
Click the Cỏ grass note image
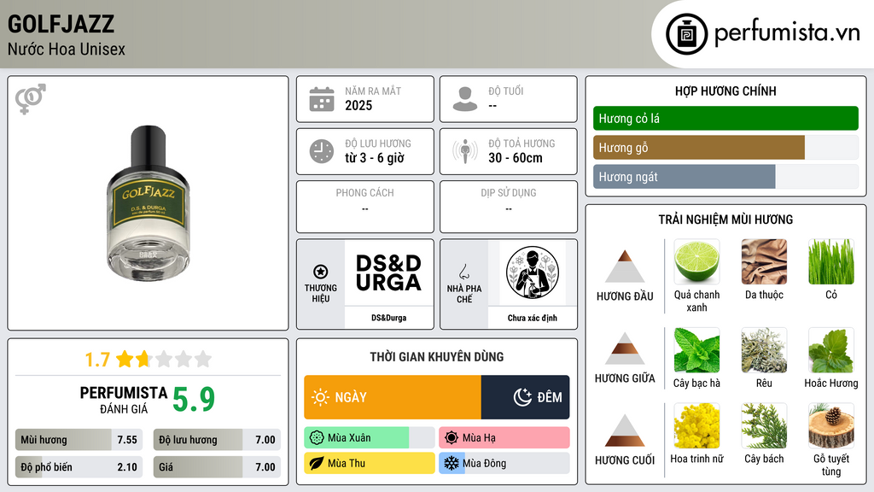click(x=831, y=261)
